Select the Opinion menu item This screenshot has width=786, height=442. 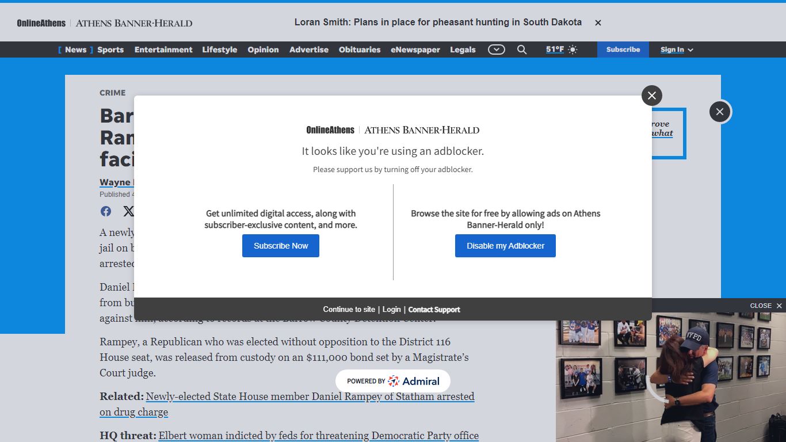click(263, 49)
